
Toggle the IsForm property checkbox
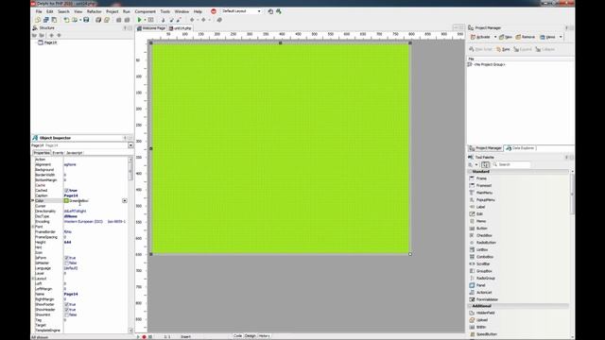pos(66,258)
